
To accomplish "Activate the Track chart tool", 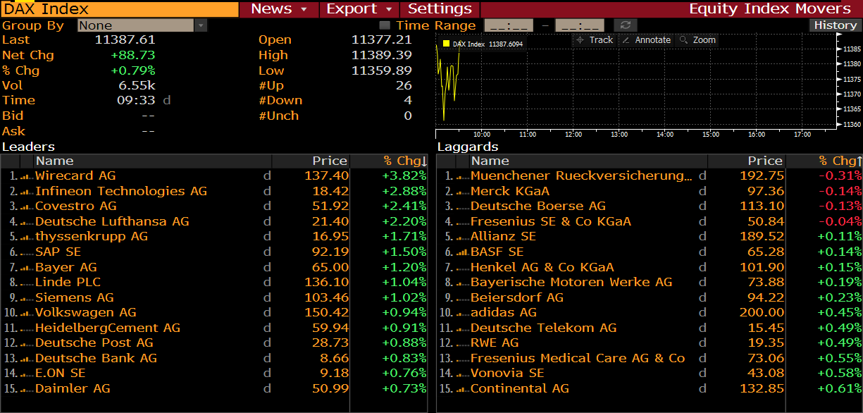I will (x=594, y=40).
